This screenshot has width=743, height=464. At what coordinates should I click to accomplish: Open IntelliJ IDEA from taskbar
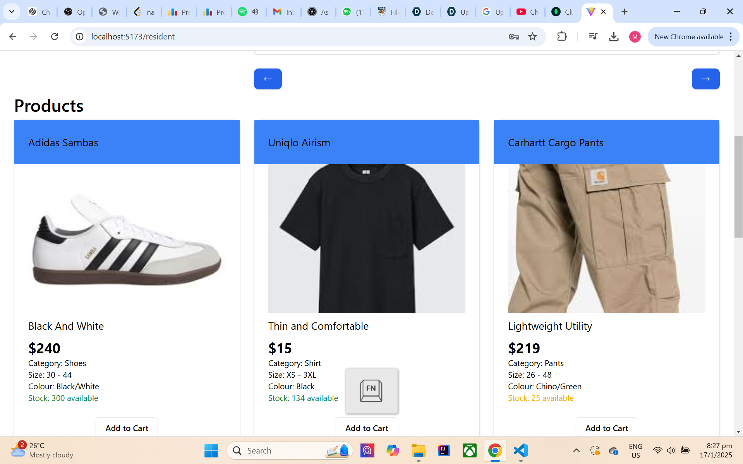(x=444, y=450)
